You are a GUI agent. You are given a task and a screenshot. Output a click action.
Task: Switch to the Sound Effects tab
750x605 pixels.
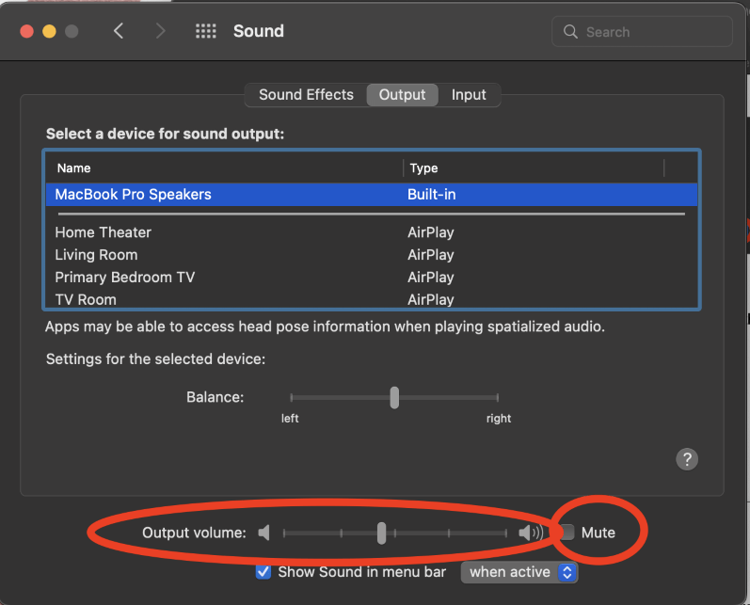(x=306, y=95)
